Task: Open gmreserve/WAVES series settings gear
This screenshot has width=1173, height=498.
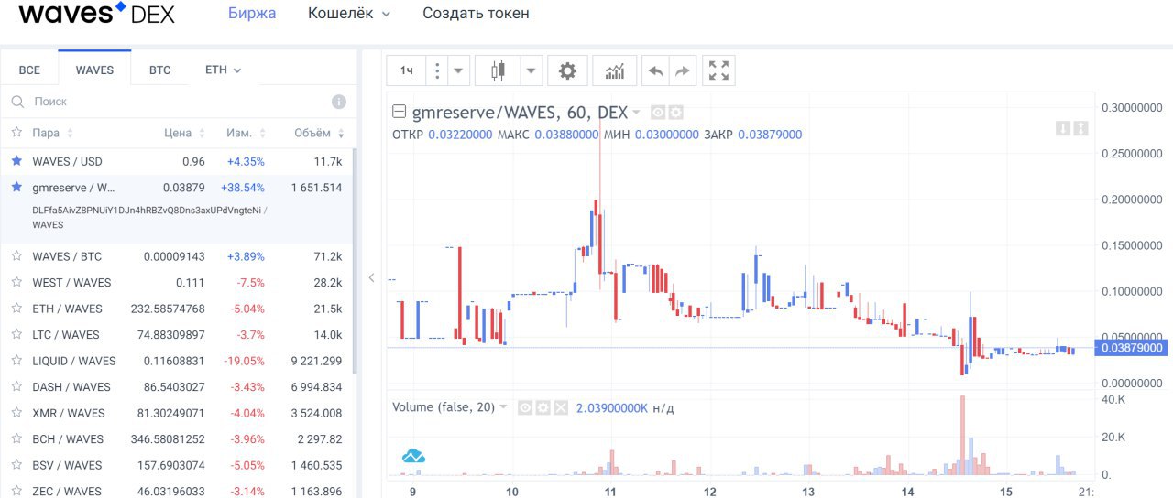Action: click(x=675, y=113)
